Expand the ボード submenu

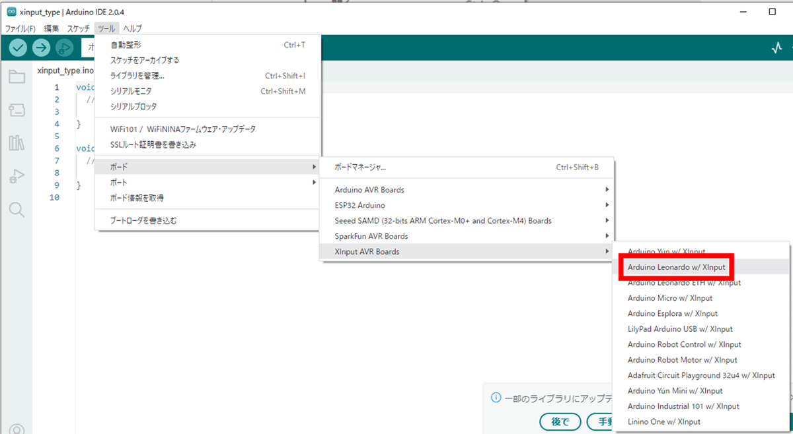[x=208, y=167]
